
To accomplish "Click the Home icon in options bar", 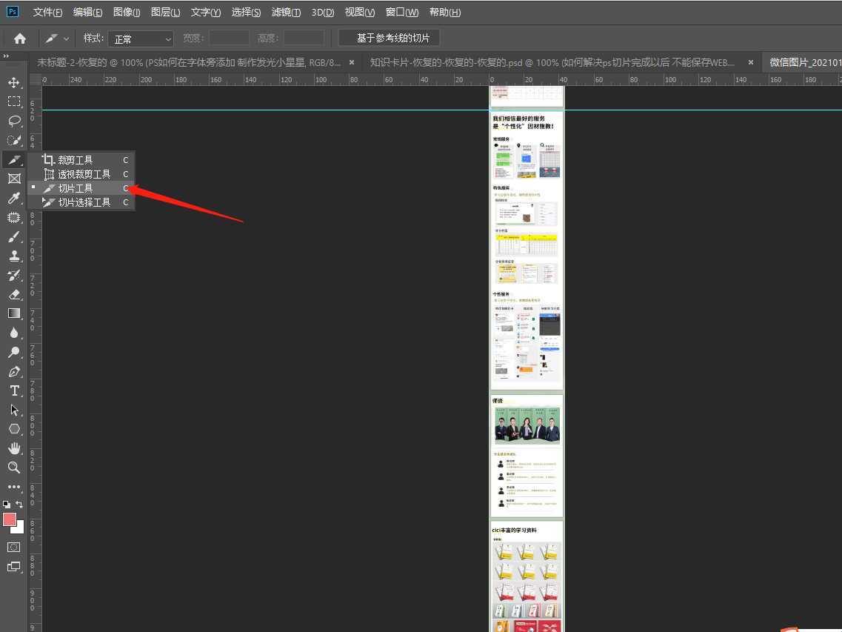I will [20, 39].
